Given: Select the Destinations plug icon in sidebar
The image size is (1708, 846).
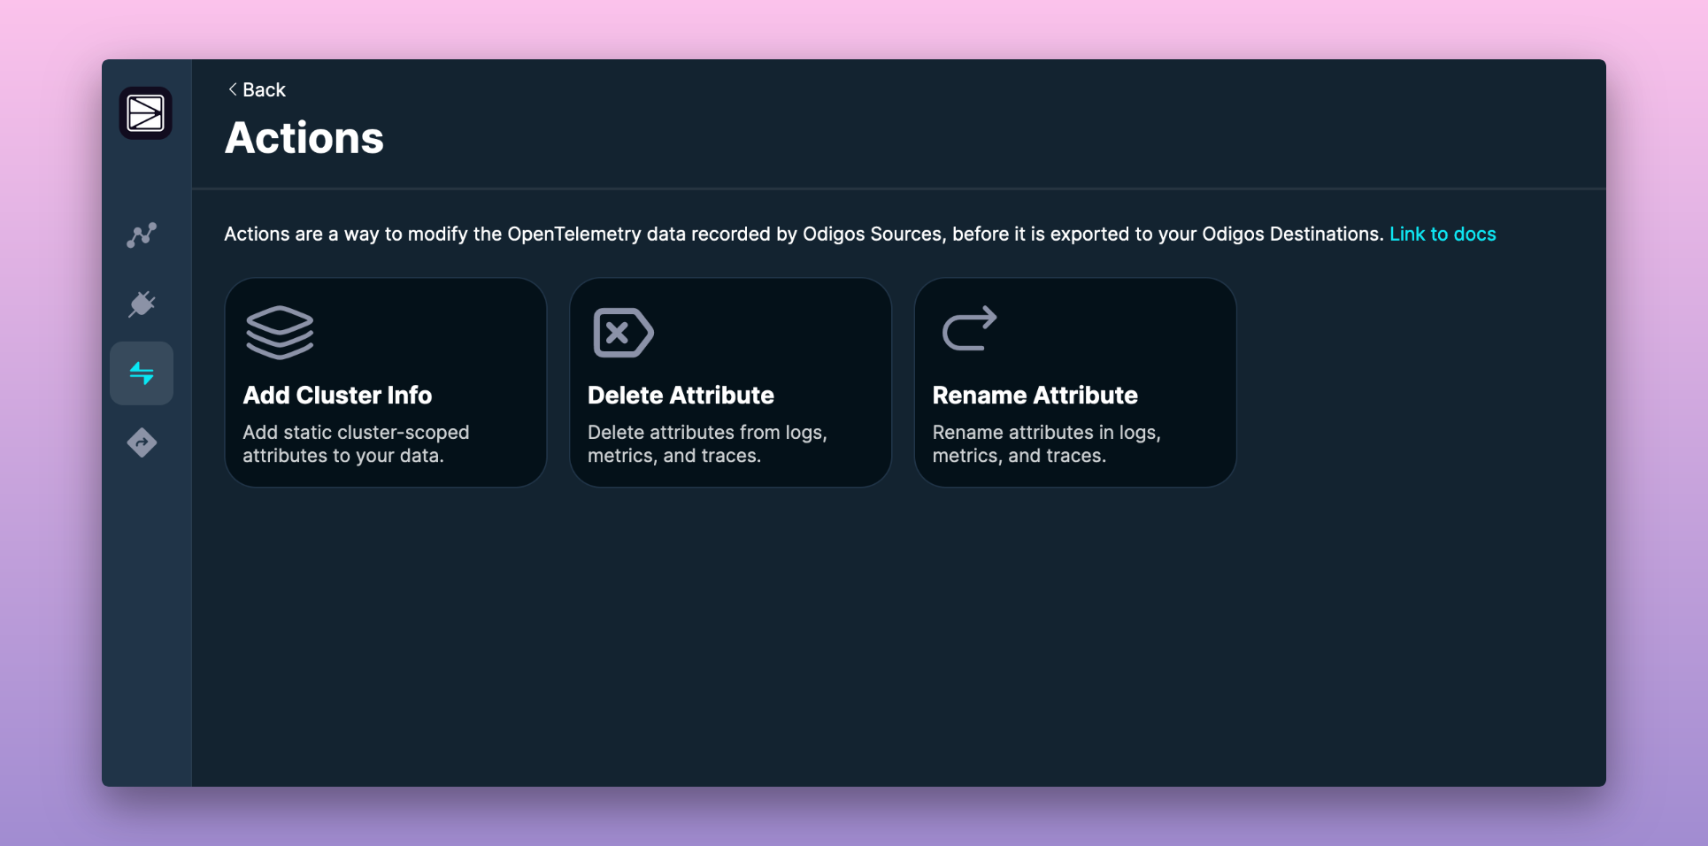Looking at the screenshot, I should (142, 304).
